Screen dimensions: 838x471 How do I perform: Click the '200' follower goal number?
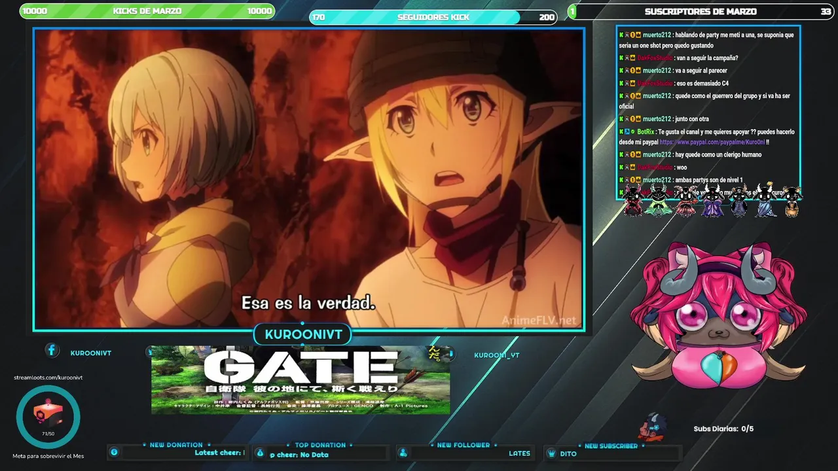point(547,18)
